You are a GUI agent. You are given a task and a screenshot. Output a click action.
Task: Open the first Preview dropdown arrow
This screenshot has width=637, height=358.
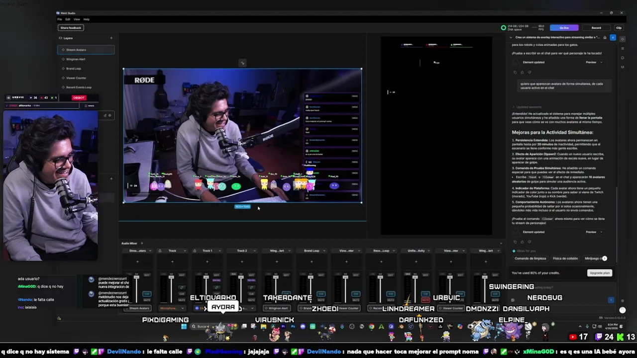(x=601, y=62)
